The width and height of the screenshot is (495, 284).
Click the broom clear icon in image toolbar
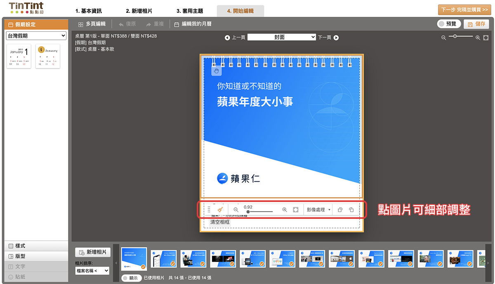pos(220,210)
